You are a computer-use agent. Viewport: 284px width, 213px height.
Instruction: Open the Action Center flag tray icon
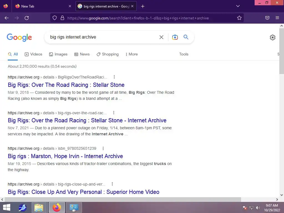click(245, 208)
